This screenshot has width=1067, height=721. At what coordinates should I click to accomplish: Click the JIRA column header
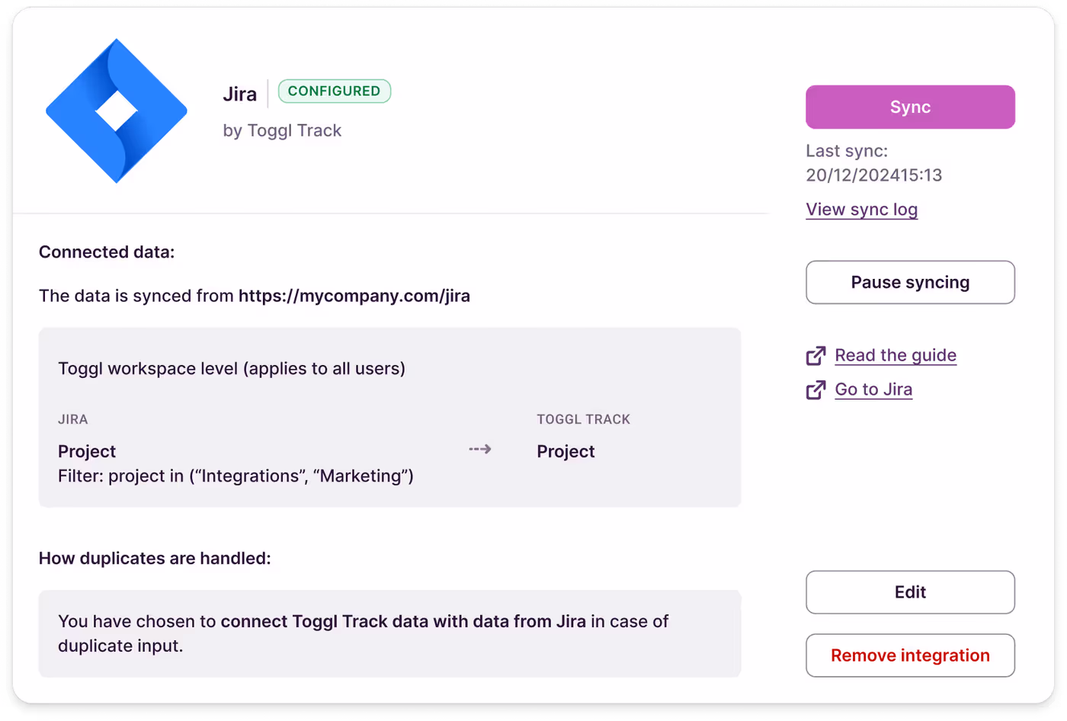tap(73, 419)
